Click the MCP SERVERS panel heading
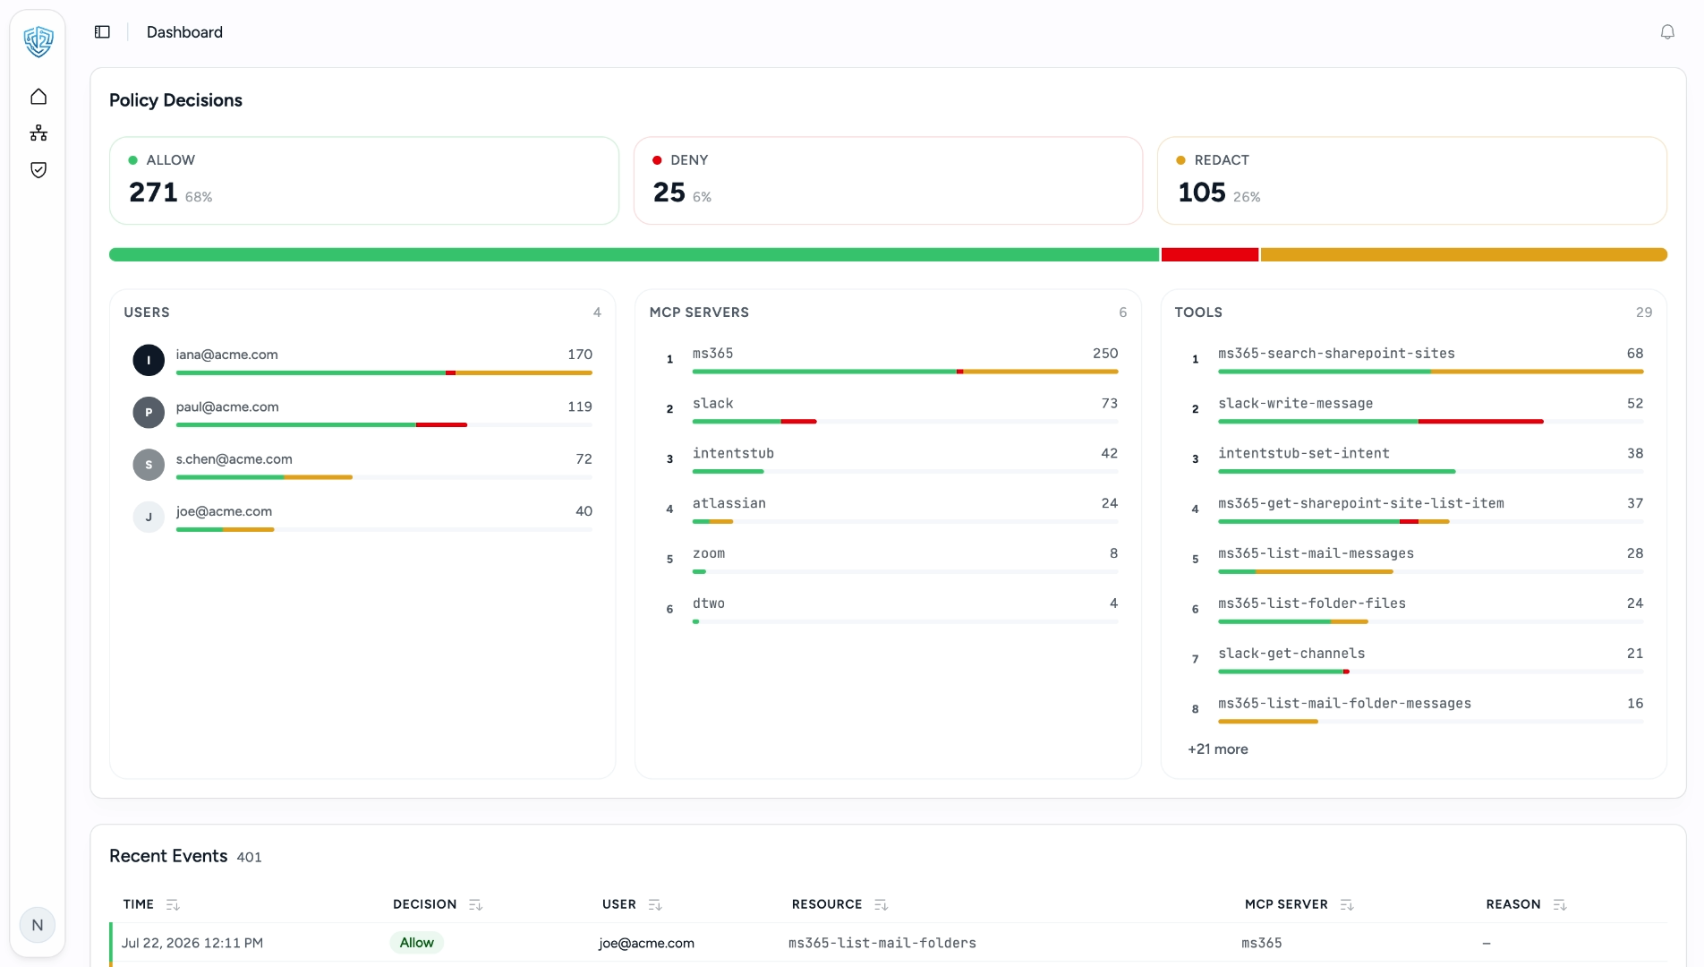Image resolution: width=1704 pixels, height=967 pixels. tap(699, 312)
